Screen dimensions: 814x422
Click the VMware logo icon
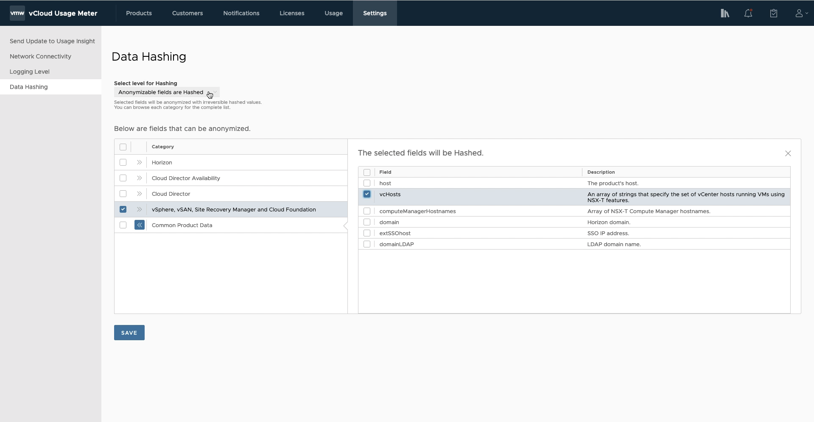pyautogui.click(x=17, y=13)
